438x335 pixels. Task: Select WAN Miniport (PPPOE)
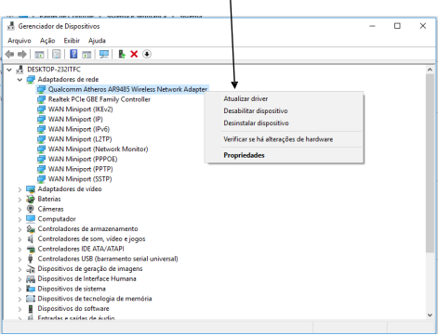point(83,159)
